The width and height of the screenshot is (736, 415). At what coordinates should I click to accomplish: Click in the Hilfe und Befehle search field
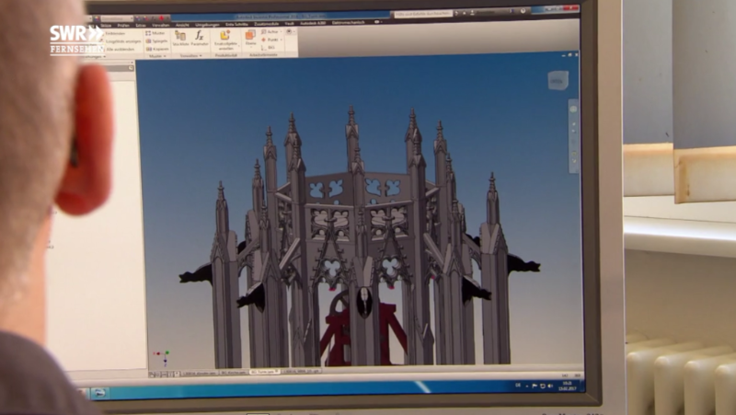tap(422, 14)
